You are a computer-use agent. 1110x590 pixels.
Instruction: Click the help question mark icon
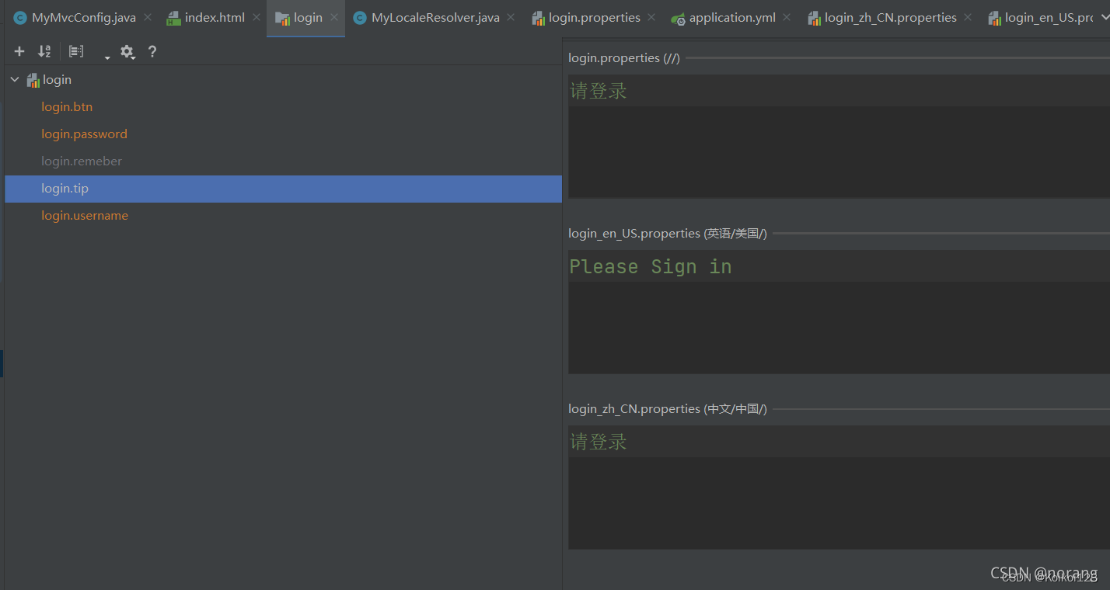152,51
